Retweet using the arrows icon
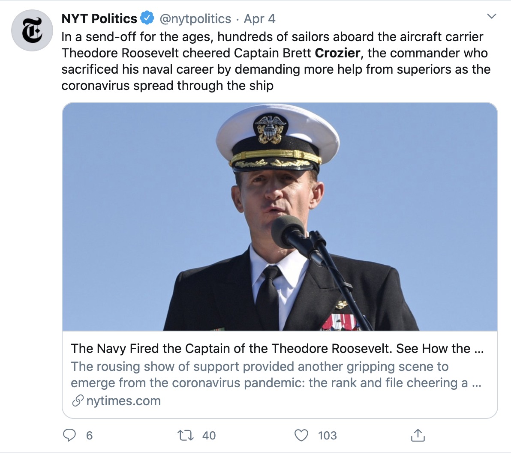The width and height of the screenshot is (511, 454). pyautogui.click(x=186, y=435)
